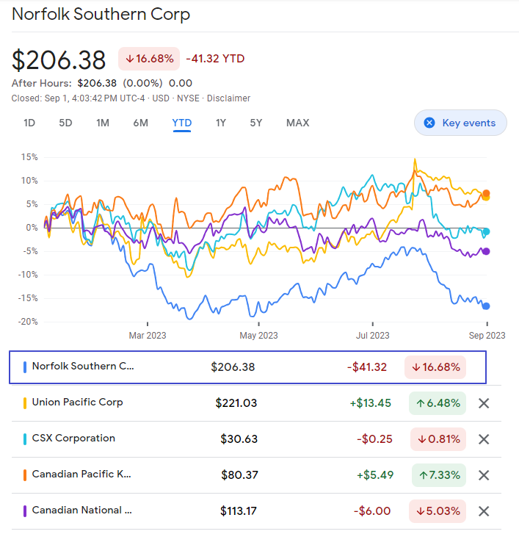Click Canadian National $113.17 price
Screen dimensions: 519x534
point(239,511)
